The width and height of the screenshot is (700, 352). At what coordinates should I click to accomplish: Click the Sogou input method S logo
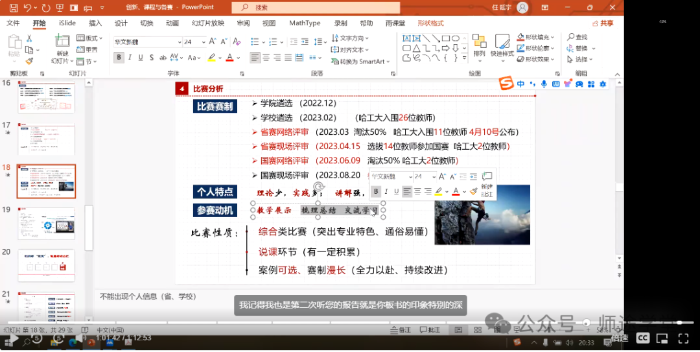click(x=506, y=84)
